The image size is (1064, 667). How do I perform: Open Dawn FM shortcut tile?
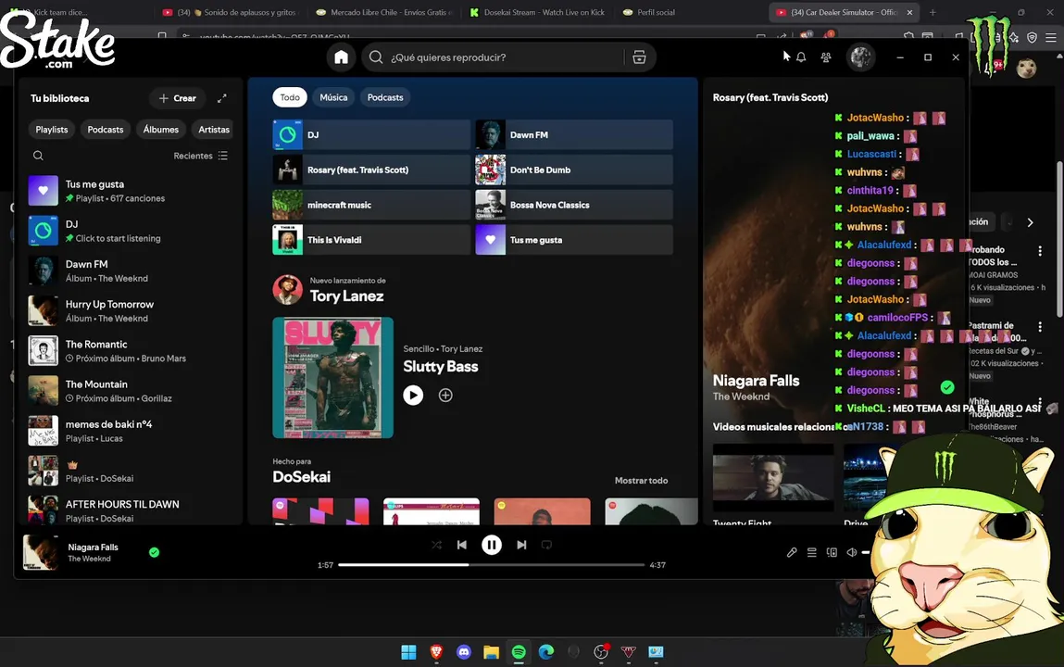(574, 135)
